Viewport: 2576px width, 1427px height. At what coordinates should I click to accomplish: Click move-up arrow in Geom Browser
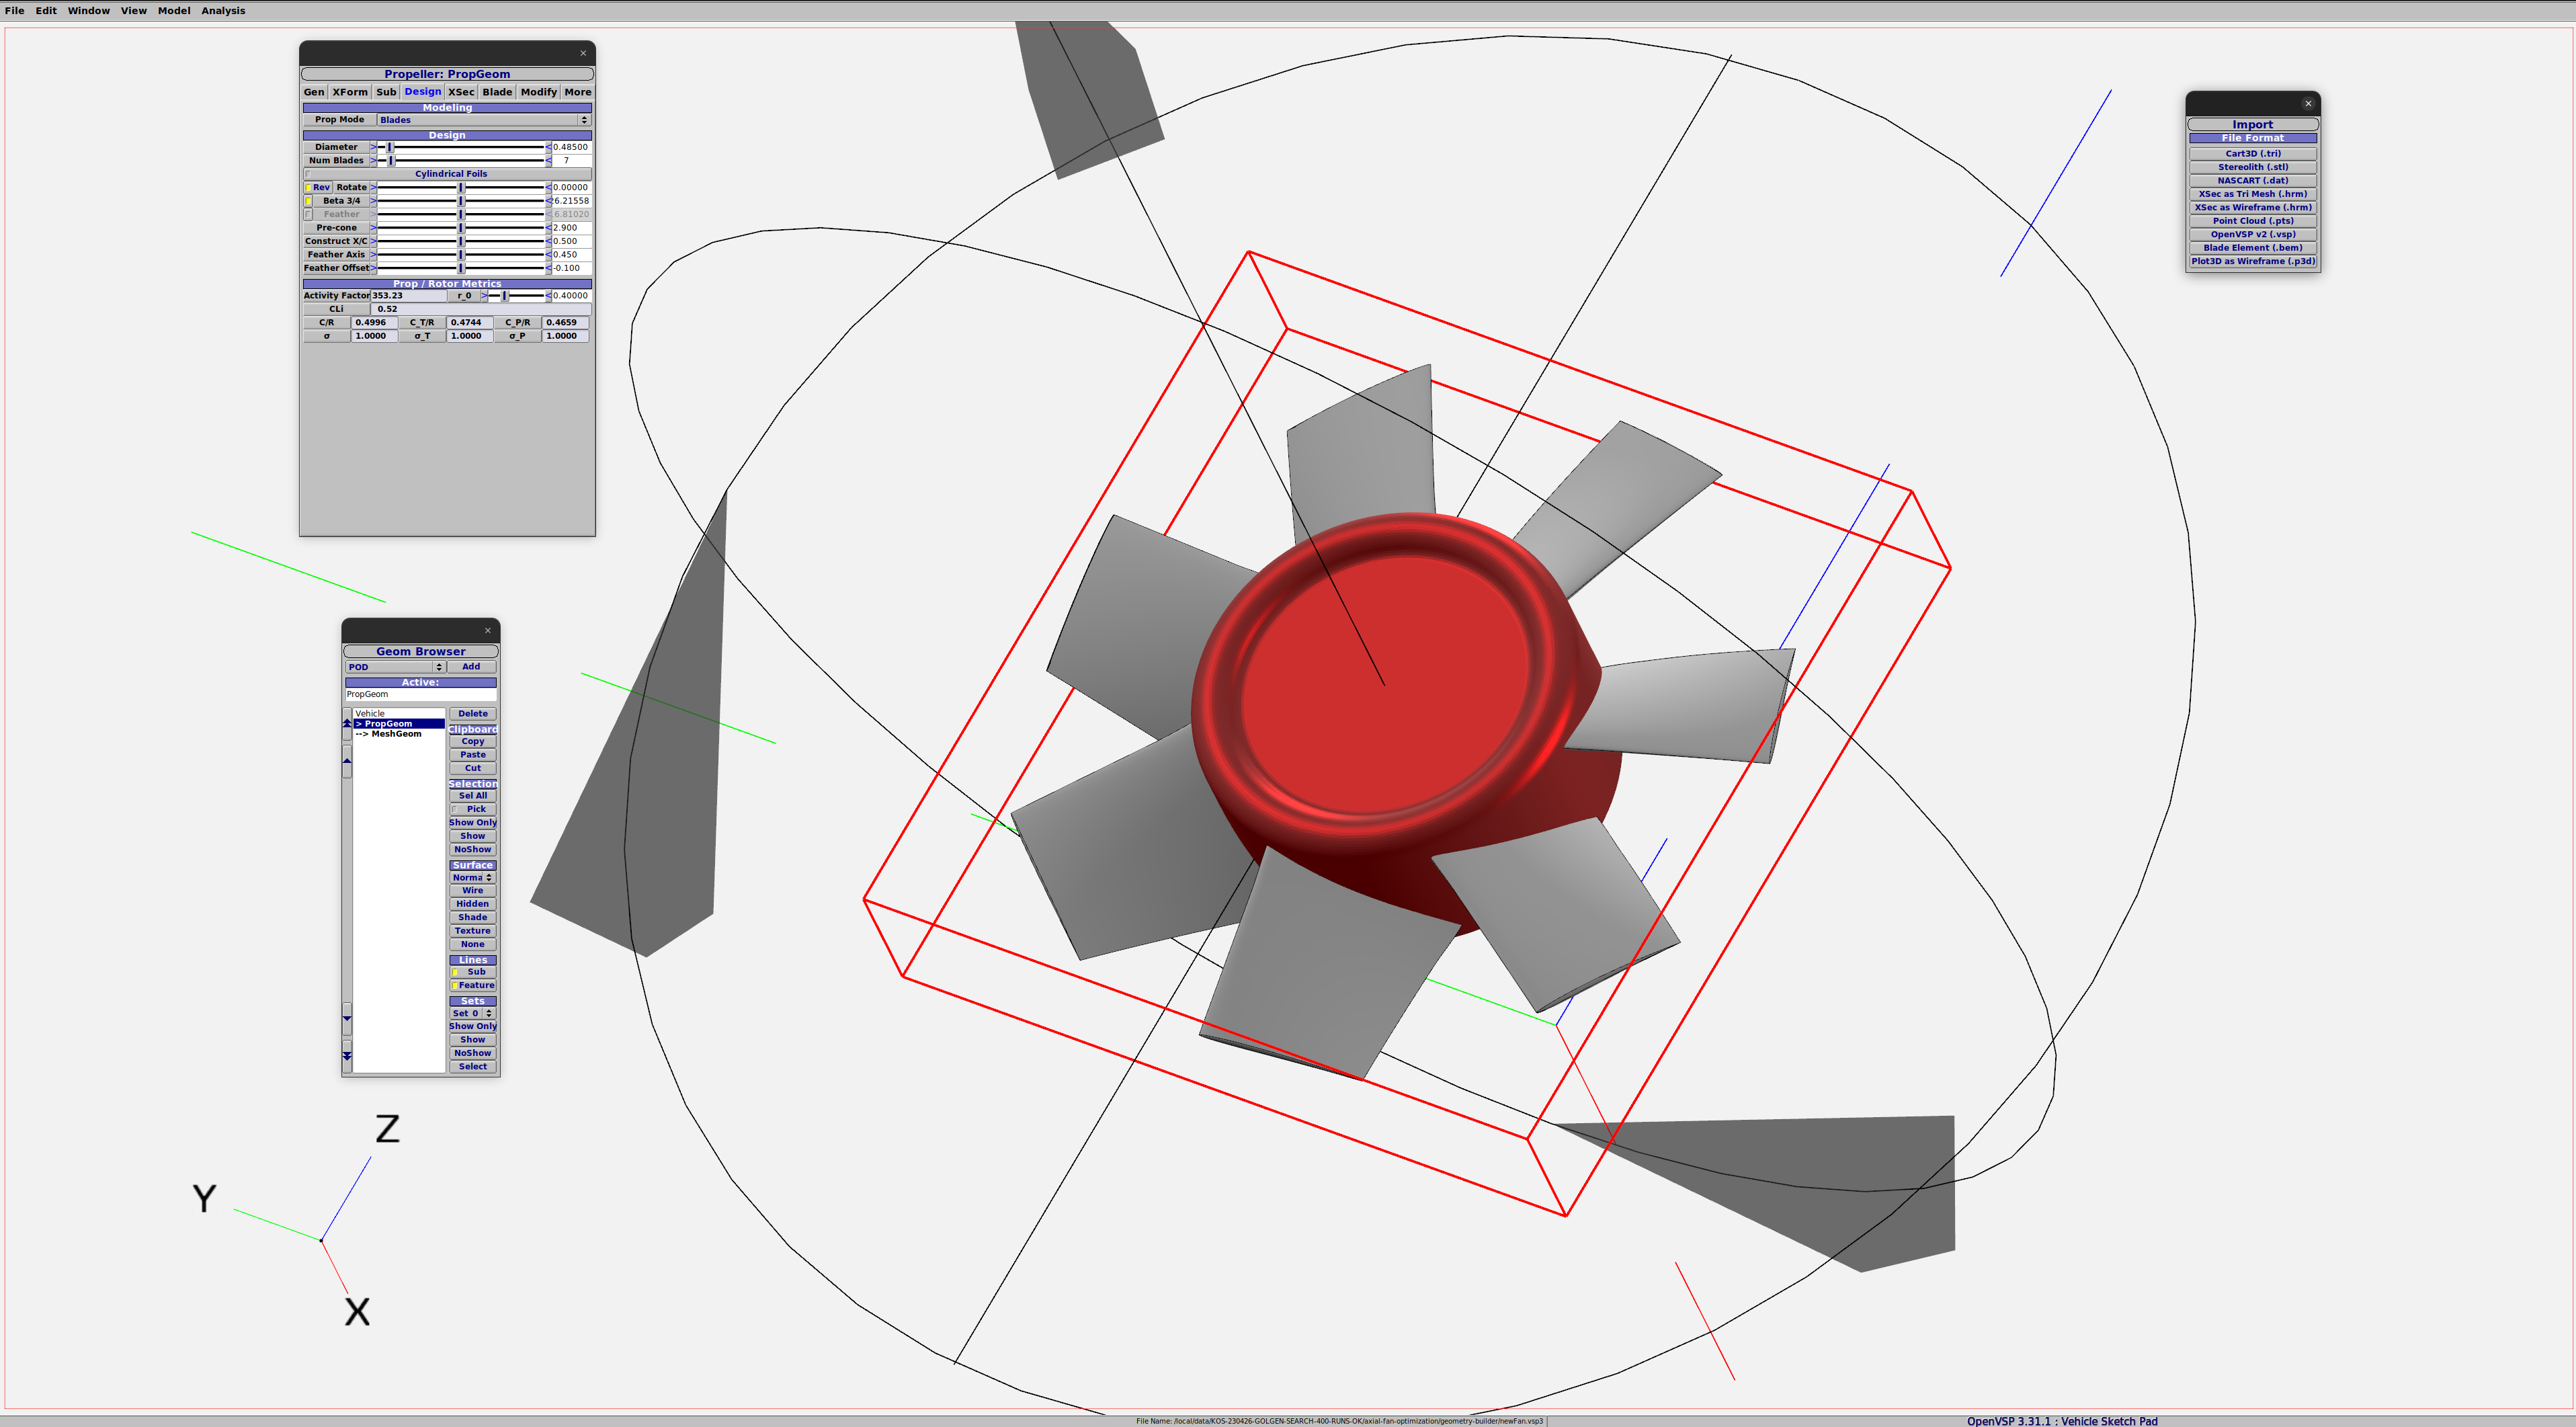click(347, 761)
